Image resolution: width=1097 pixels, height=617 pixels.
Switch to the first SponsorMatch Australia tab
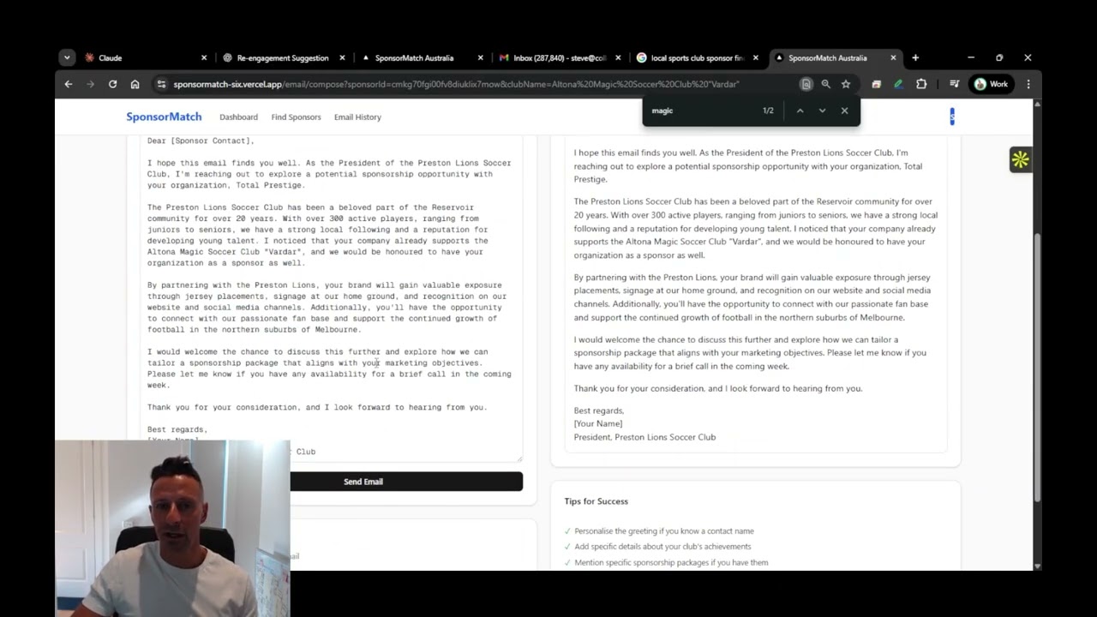tap(414, 58)
